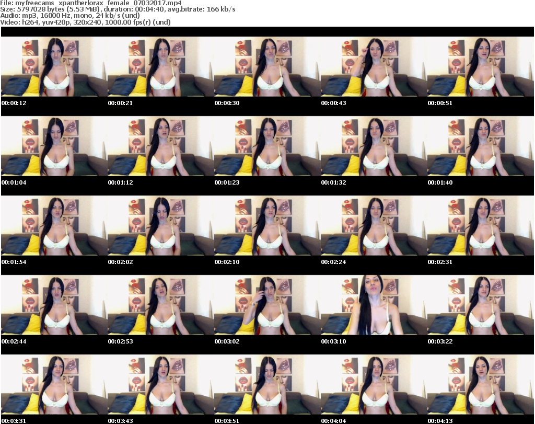535x424 pixels.
Task: Select the thumbnail frame at 00:01:23
Action: (267, 146)
